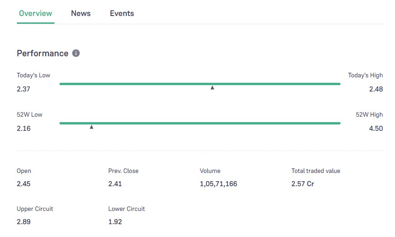This screenshot has width=395, height=237.
Task: Click the Lower Circuit value 1.92
Action: click(115, 222)
